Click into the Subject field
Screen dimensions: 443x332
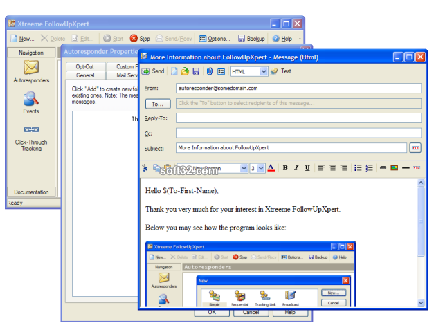[291, 147]
